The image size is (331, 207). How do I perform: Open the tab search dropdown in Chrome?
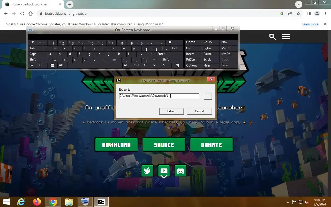click(x=299, y=4)
